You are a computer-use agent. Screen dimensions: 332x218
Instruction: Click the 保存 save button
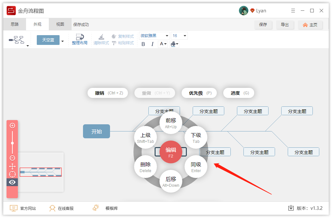(263, 25)
